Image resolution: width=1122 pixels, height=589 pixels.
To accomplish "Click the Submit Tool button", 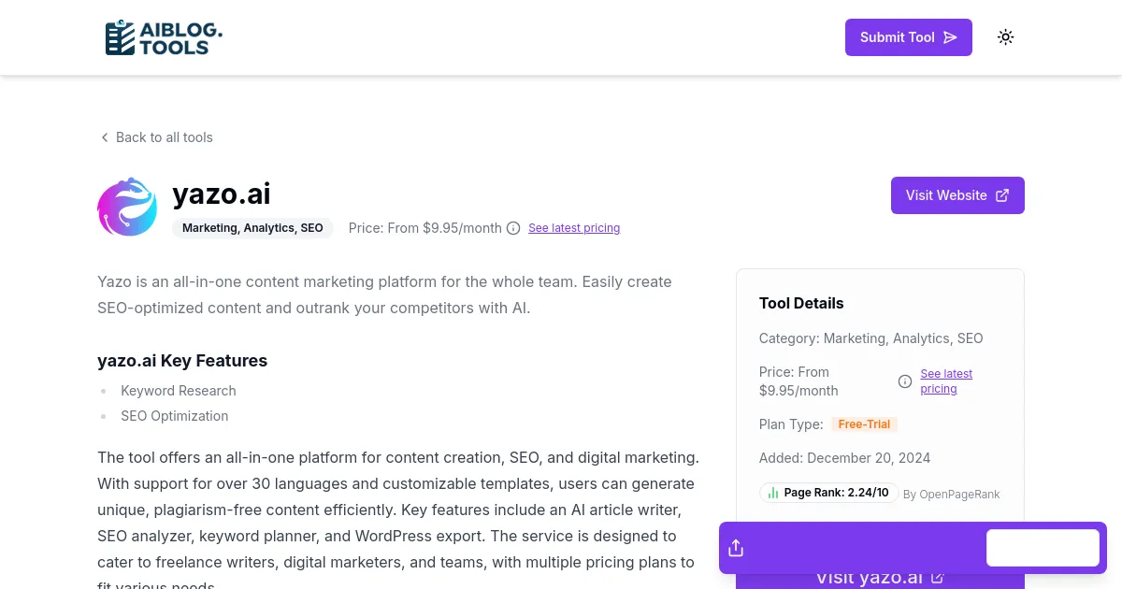I will point(908,37).
